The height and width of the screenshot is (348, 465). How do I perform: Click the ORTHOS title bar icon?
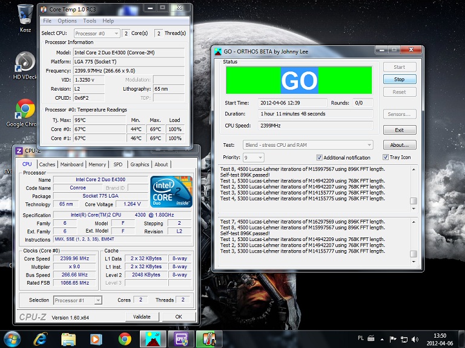[x=218, y=51]
